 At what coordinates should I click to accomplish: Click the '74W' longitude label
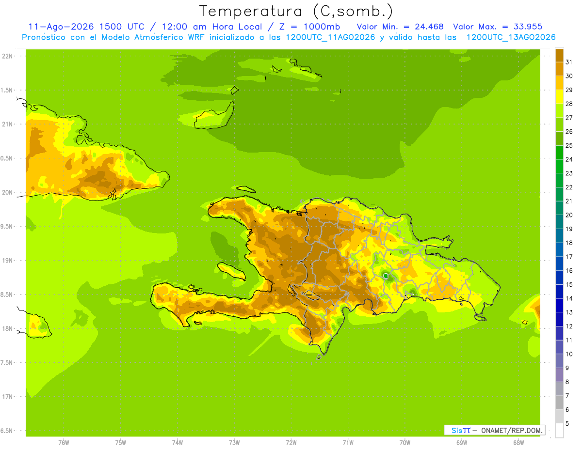pos(178,443)
